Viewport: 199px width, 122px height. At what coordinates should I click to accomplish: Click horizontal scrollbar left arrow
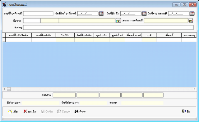[x=4, y=89]
